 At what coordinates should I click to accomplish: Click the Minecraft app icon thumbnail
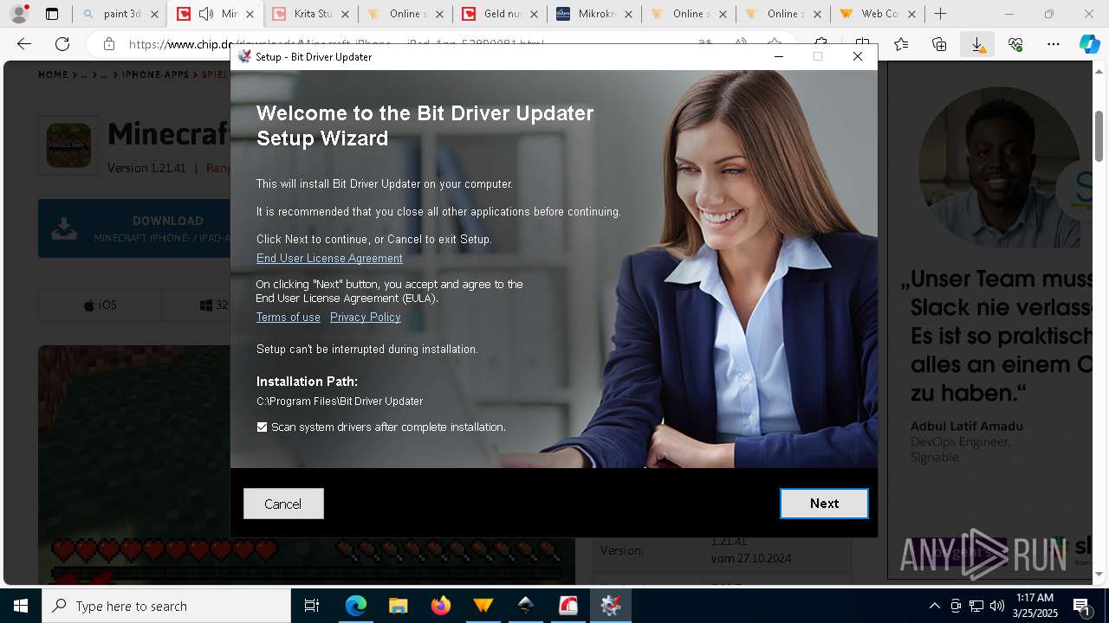[68, 145]
